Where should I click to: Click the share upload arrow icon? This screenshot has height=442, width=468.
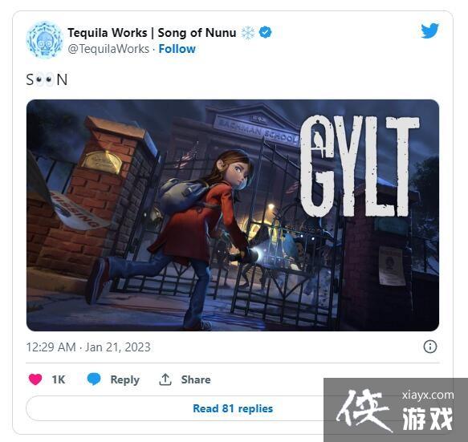tap(165, 379)
